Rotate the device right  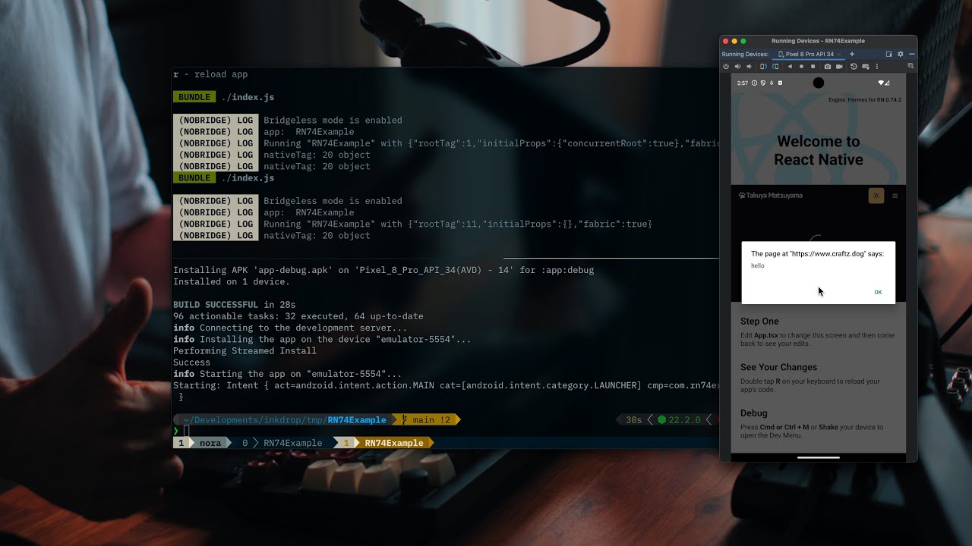tap(776, 66)
